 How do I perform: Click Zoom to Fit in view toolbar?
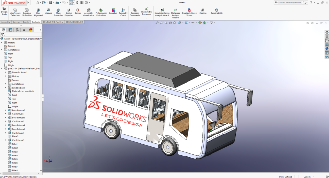[x=157, y=22]
